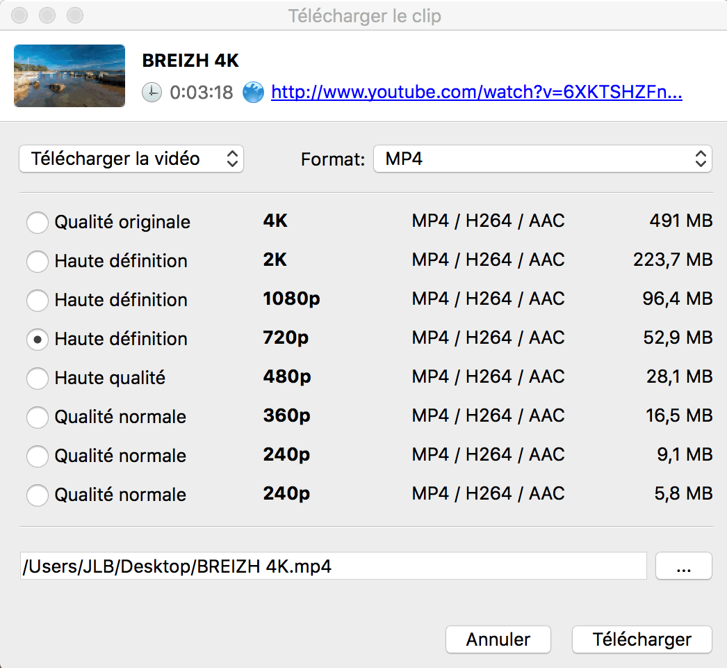Pick the 240p option sized 5,8 MB
This screenshot has width=727, height=668.
(x=38, y=495)
